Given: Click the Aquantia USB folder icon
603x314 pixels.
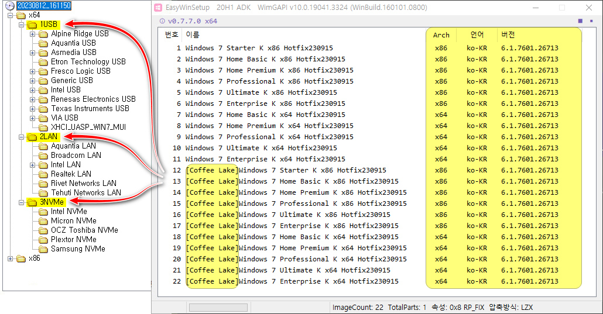Looking at the screenshot, I should pos(43,43).
